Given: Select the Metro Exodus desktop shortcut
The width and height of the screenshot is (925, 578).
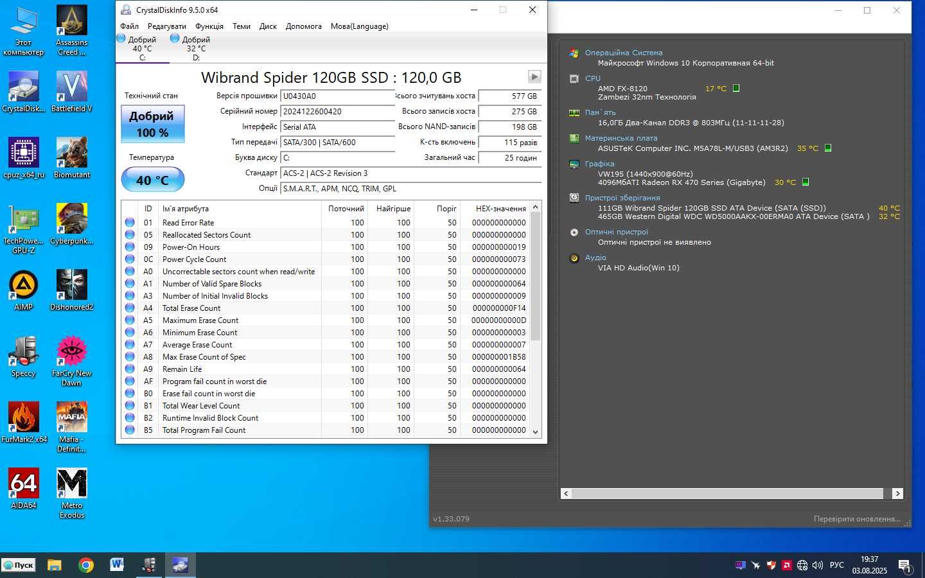Looking at the screenshot, I should (71, 493).
